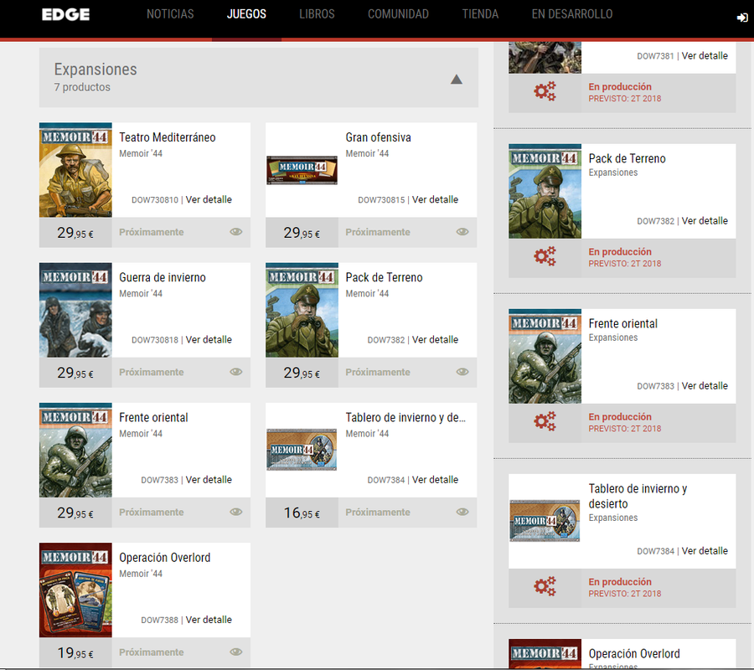754x670 pixels.
Task: Click Ver detalle for Pack de Terreno 'En producción'
Action: [705, 220]
